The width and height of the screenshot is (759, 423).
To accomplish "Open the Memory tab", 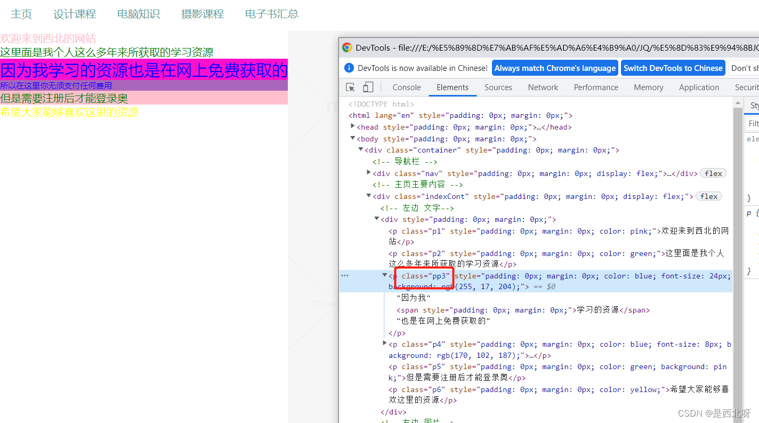I will click(x=648, y=87).
